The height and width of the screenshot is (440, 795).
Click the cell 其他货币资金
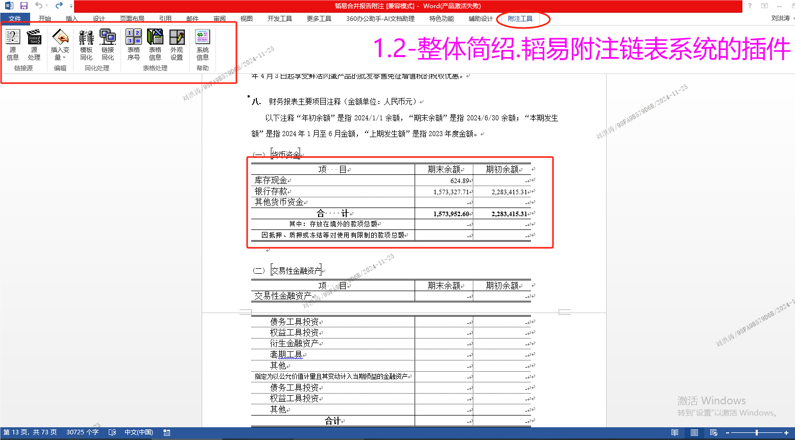pyautogui.click(x=279, y=202)
